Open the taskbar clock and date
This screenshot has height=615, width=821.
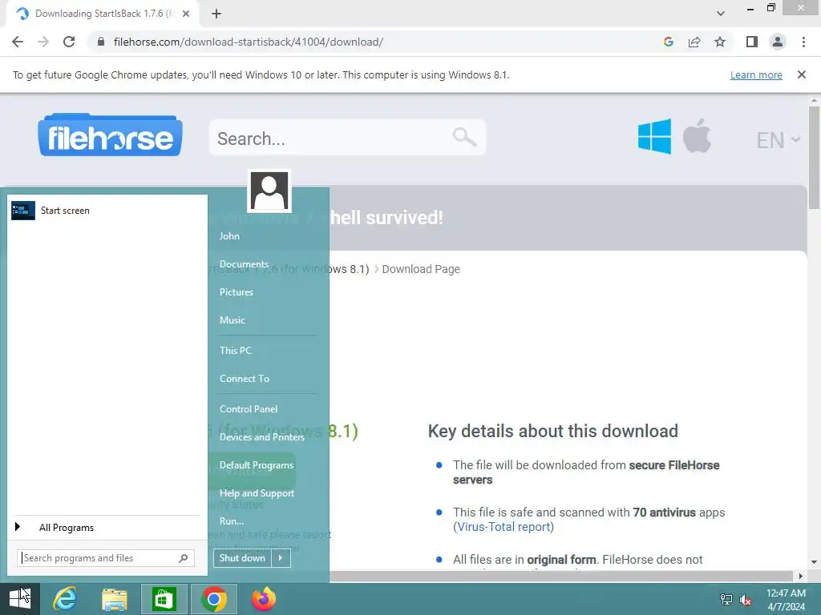pos(786,600)
